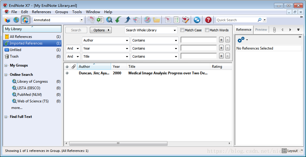Click the blue Sync Library icon
The width and height of the screenshot is (306, 157).
pos(197,20)
